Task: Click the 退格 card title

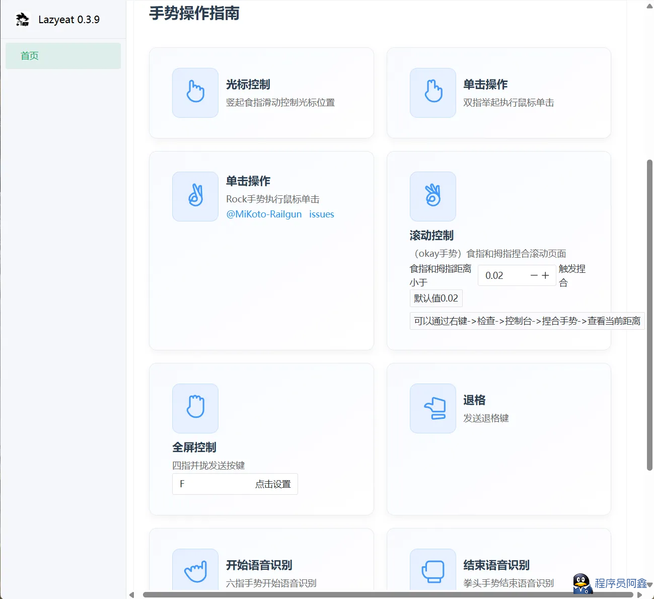Action: point(474,400)
